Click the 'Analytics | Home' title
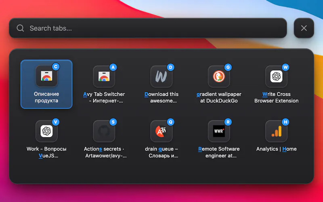This screenshot has width=323, height=202. click(277, 149)
